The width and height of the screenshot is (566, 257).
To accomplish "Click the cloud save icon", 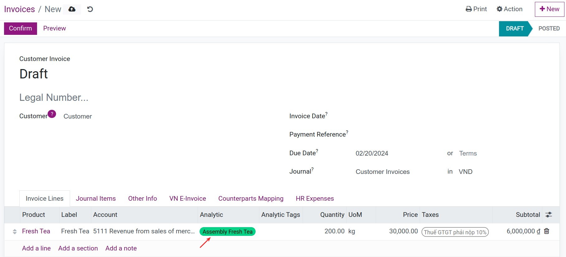I will 72,9.
